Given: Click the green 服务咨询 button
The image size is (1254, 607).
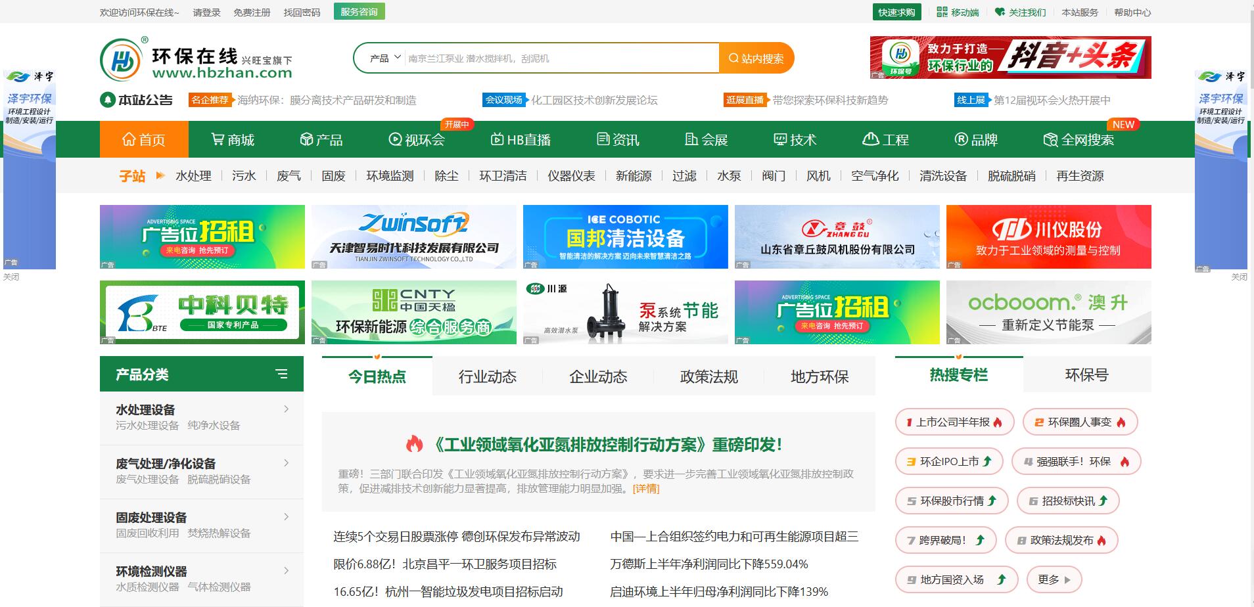Looking at the screenshot, I should click(x=359, y=12).
